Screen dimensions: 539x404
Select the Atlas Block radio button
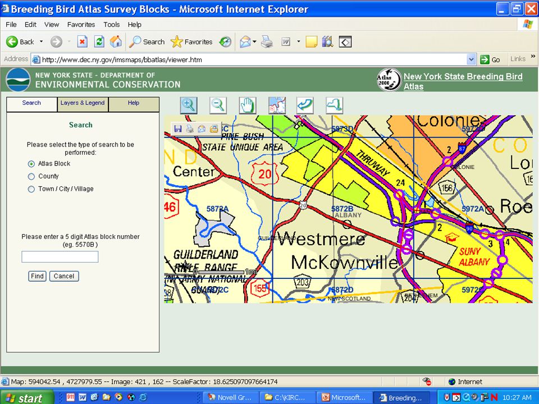pyautogui.click(x=31, y=164)
